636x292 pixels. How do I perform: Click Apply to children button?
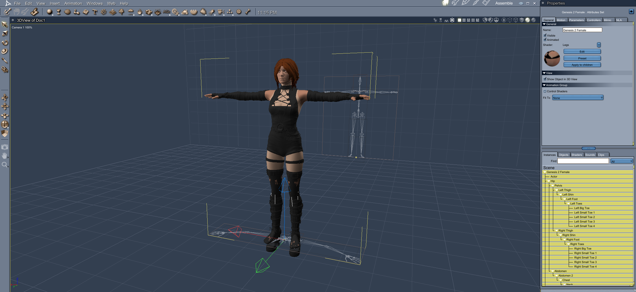(x=582, y=65)
